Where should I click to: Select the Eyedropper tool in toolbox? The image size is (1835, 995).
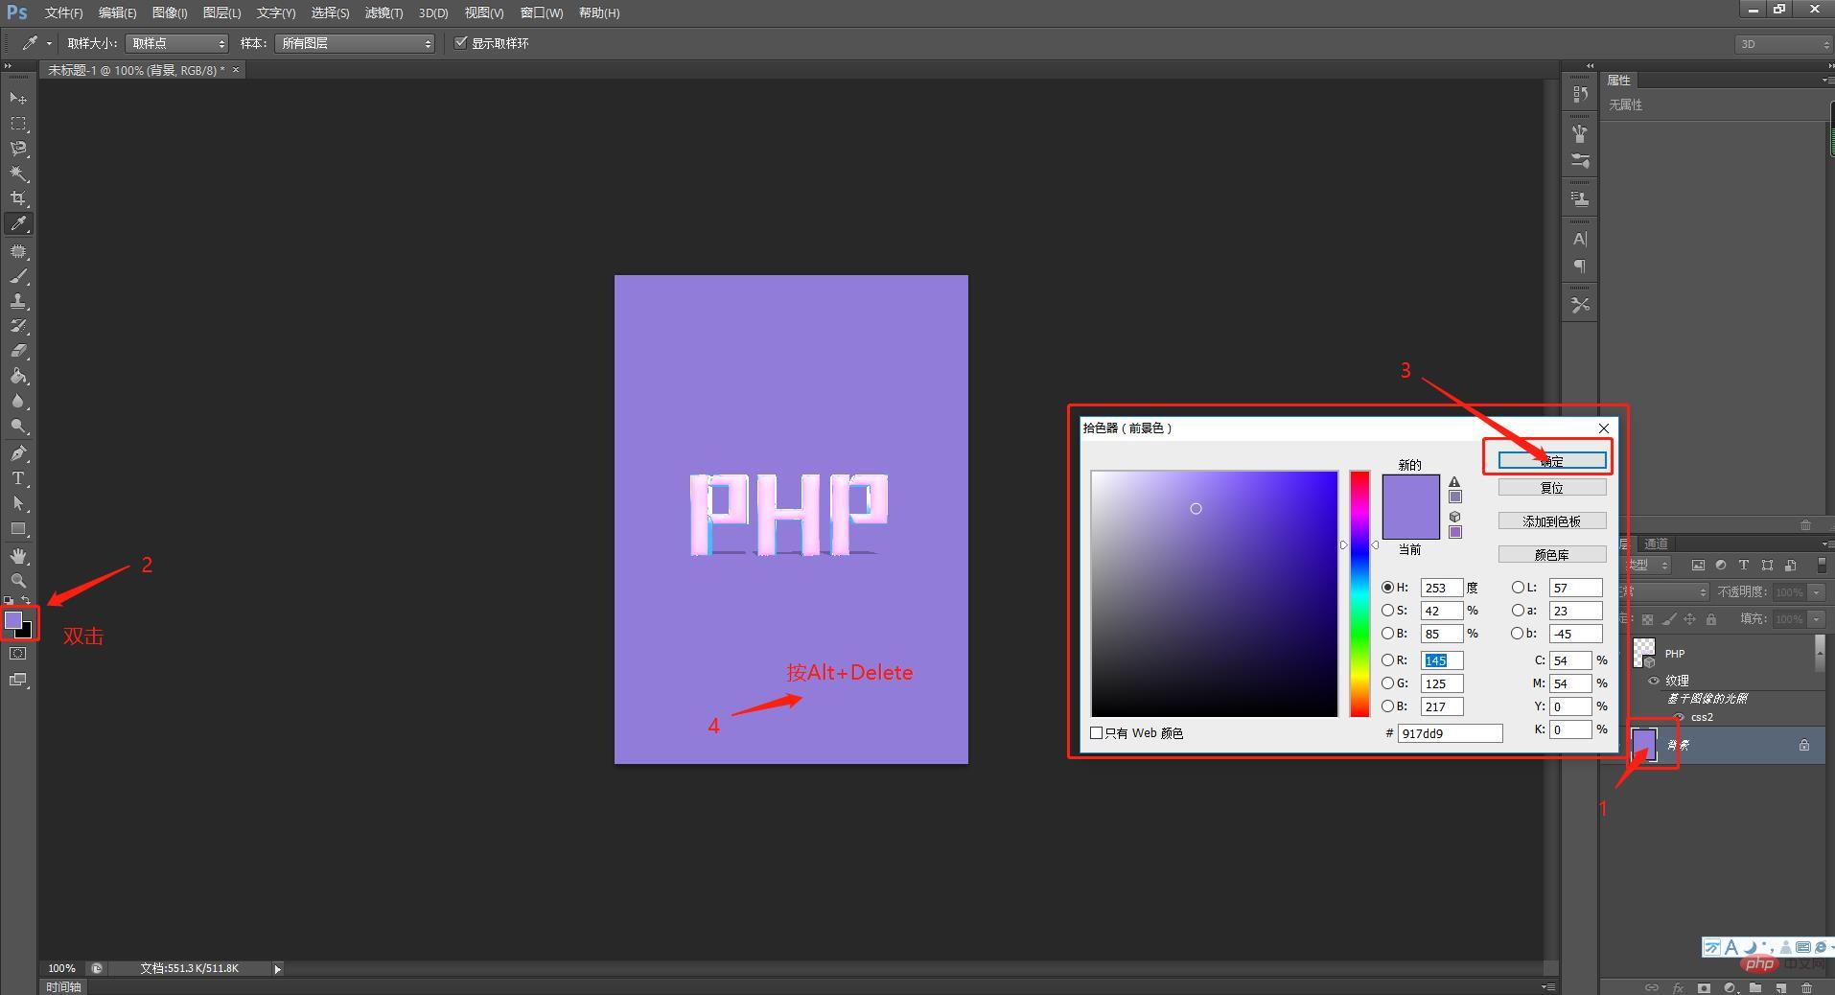tap(18, 224)
